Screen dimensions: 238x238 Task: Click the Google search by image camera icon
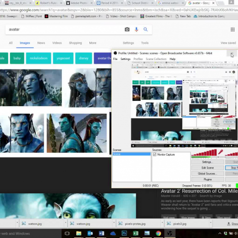(127, 30)
